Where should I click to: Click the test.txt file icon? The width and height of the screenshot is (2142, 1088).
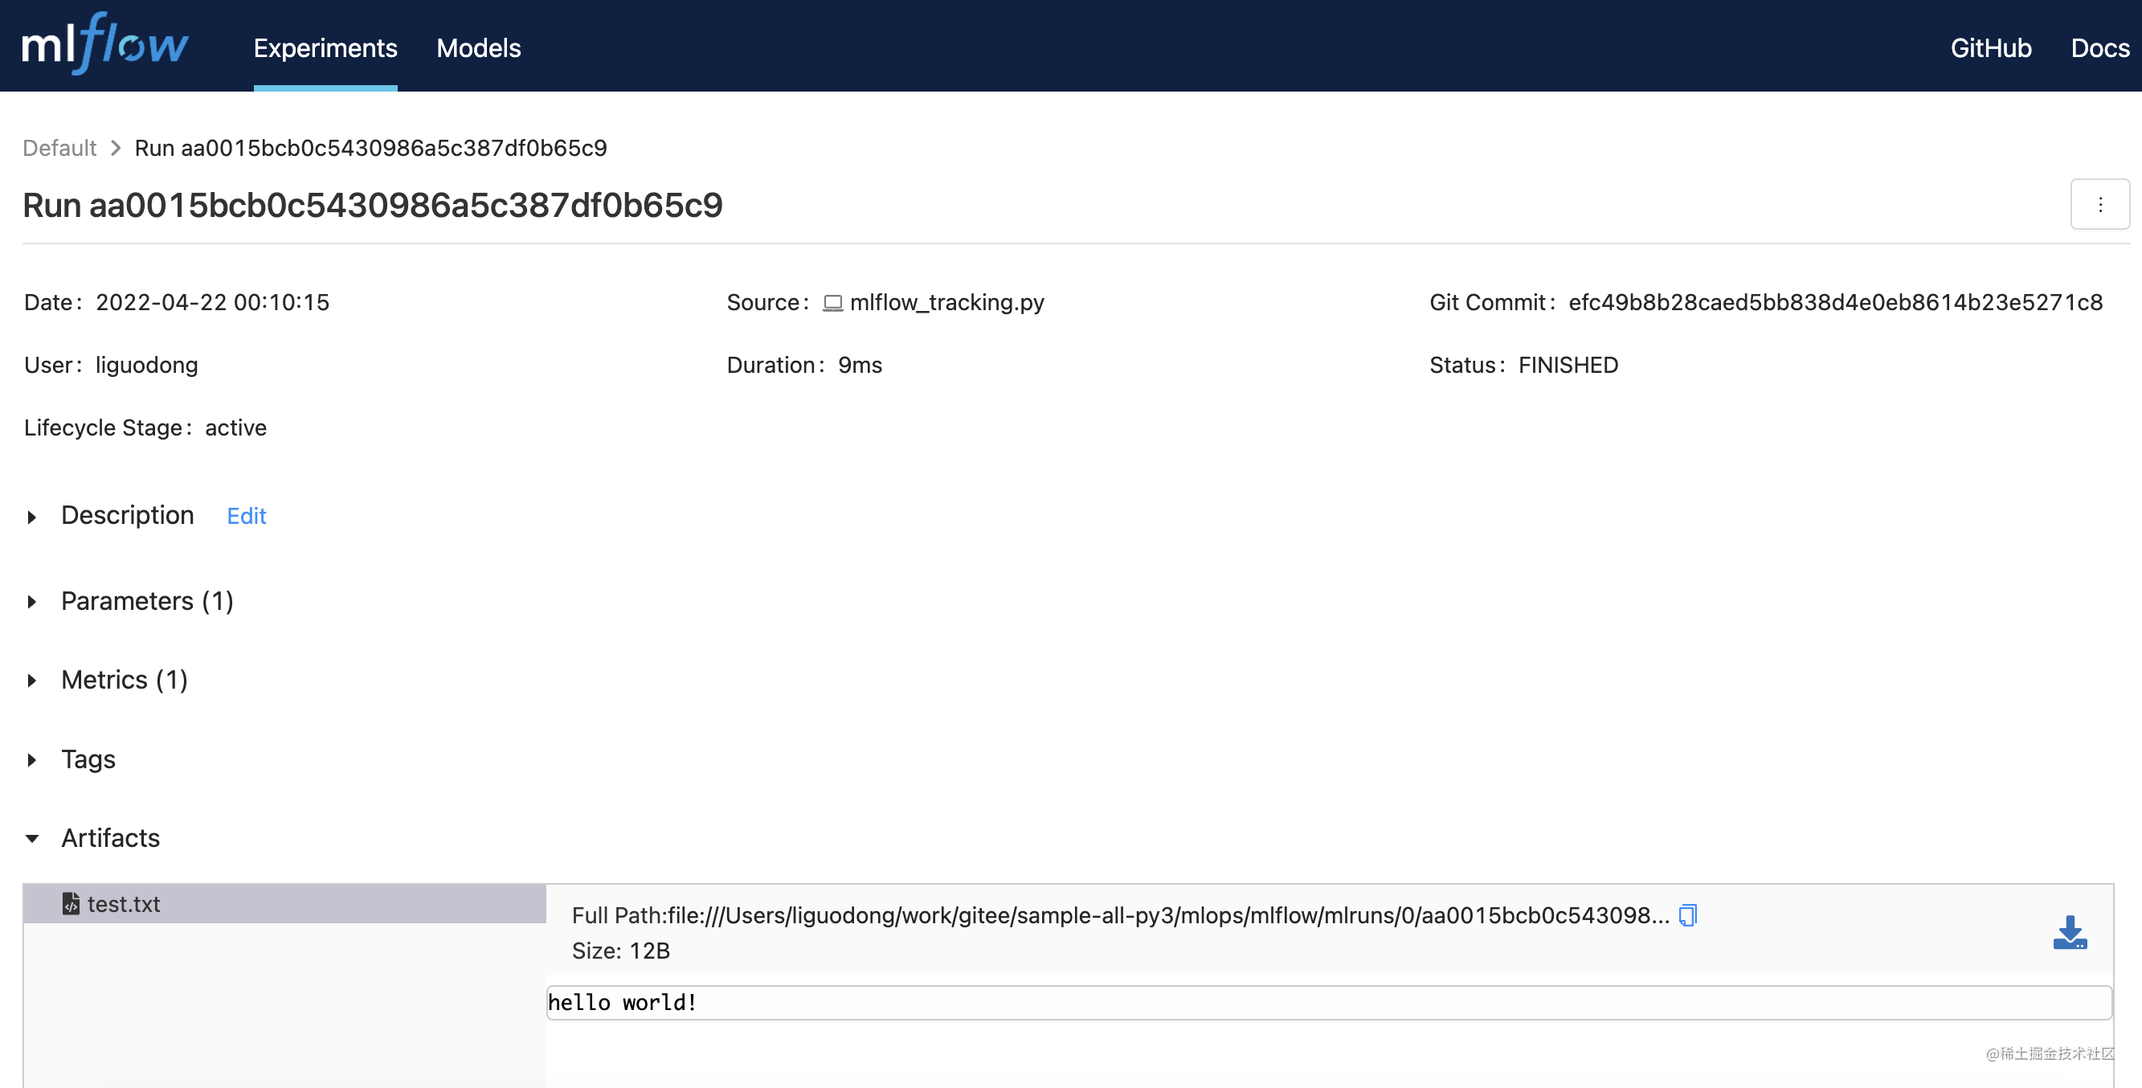[71, 904]
